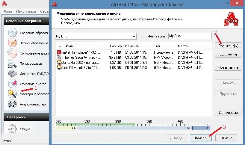Click the Далее next button

(x=201, y=138)
